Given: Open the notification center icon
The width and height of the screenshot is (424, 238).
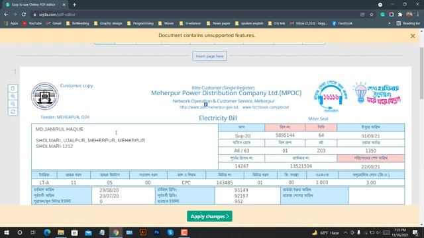Looking at the screenshot, I should tap(415, 233).
